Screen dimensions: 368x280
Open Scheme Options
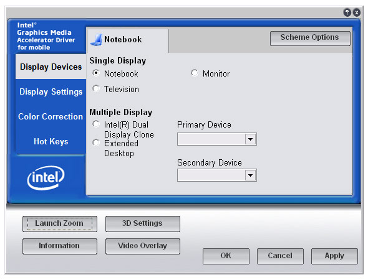(x=310, y=38)
